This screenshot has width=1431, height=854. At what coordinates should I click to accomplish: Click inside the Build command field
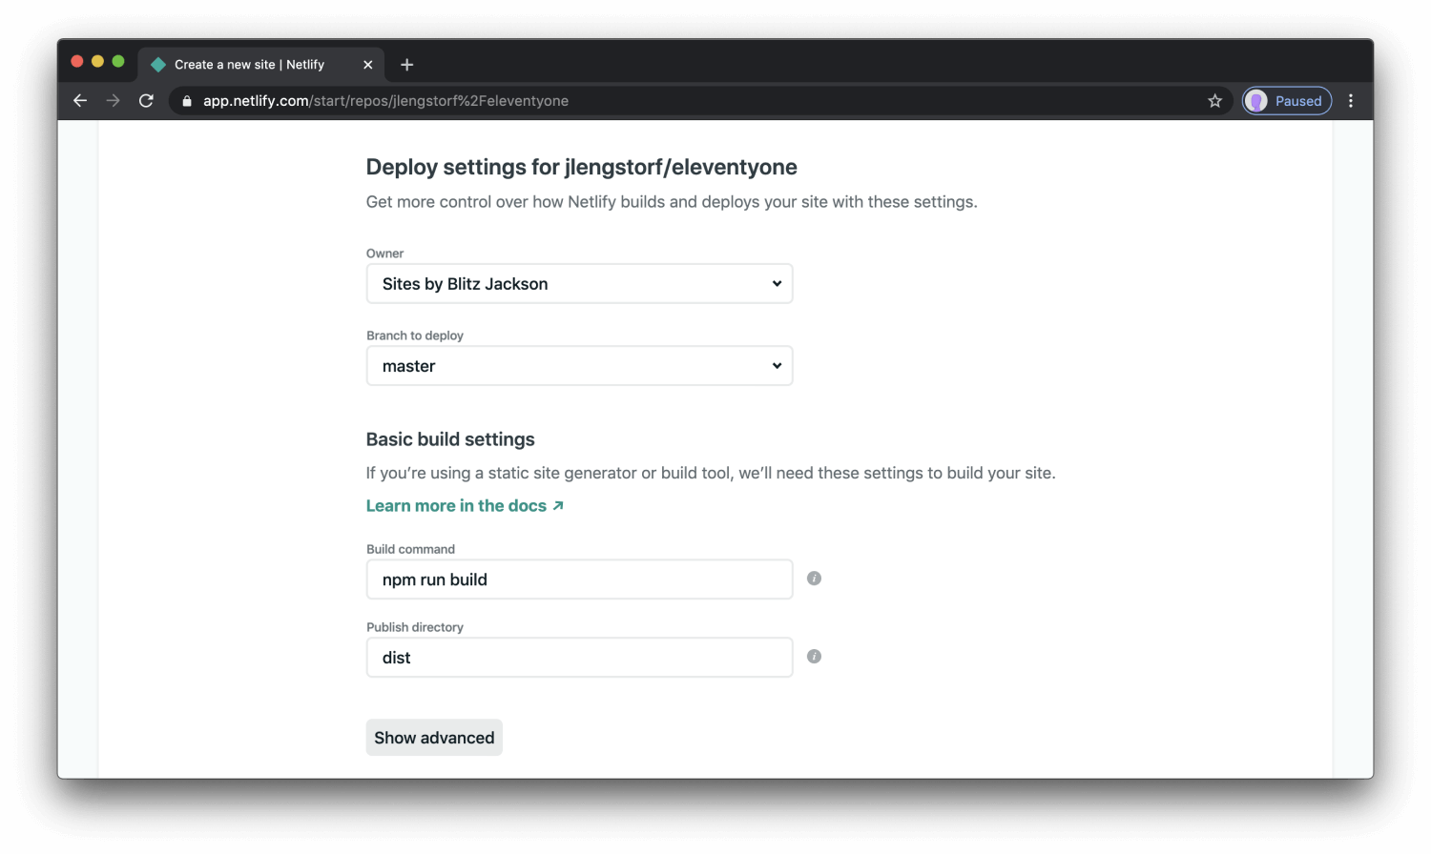pyautogui.click(x=579, y=579)
